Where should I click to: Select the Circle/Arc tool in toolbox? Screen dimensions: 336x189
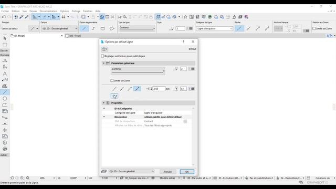coord(5,99)
